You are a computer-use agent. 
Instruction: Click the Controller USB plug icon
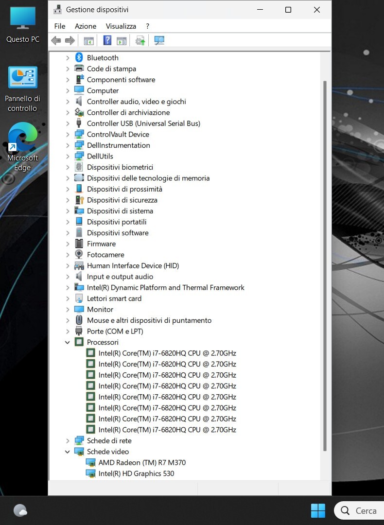click(x=79, y=123)
